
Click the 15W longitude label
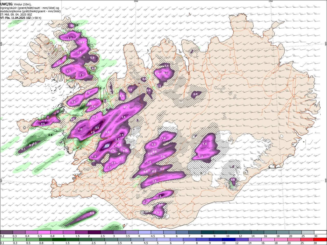pos(271,1)
